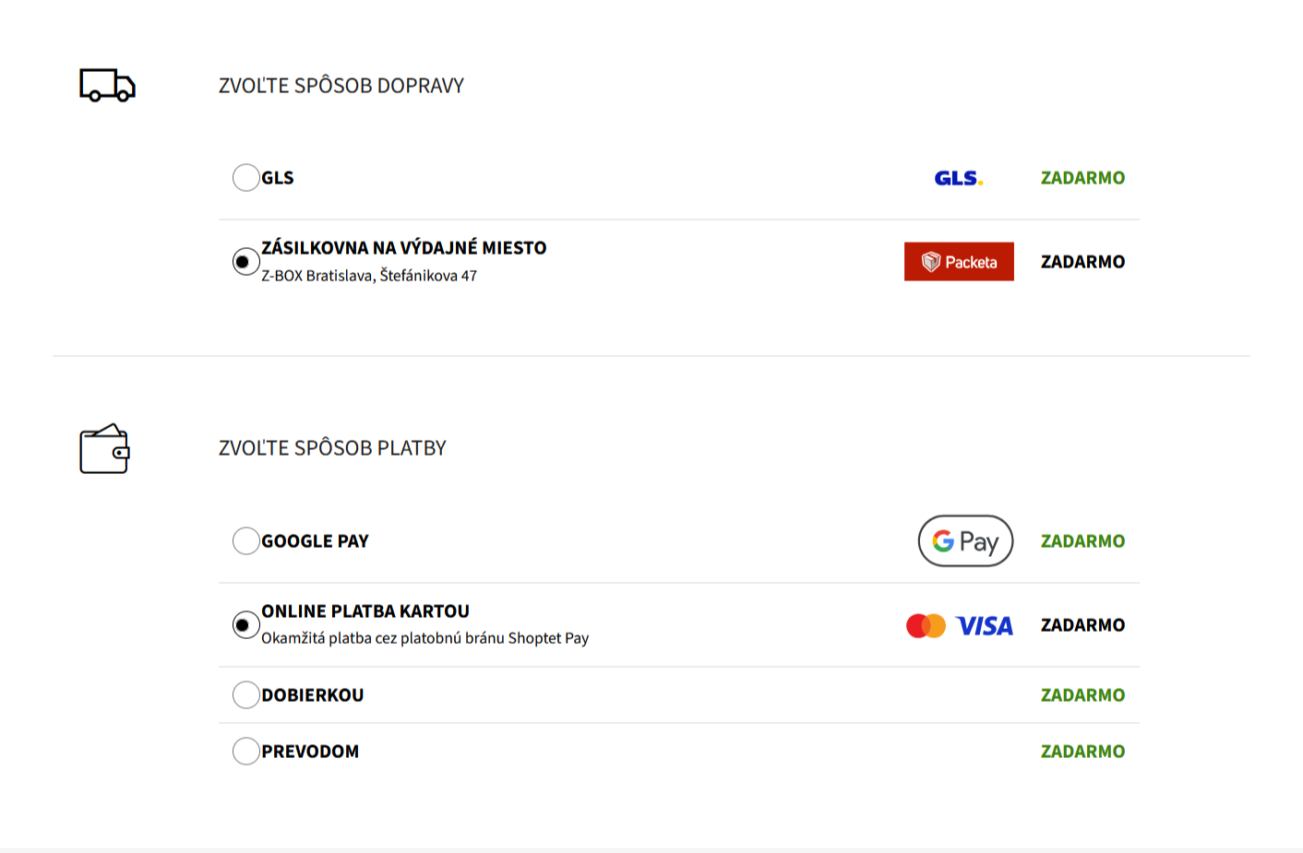Screen dimensions: 1303x853
Task: Click the VISA logo
Action: click(984, 626)
